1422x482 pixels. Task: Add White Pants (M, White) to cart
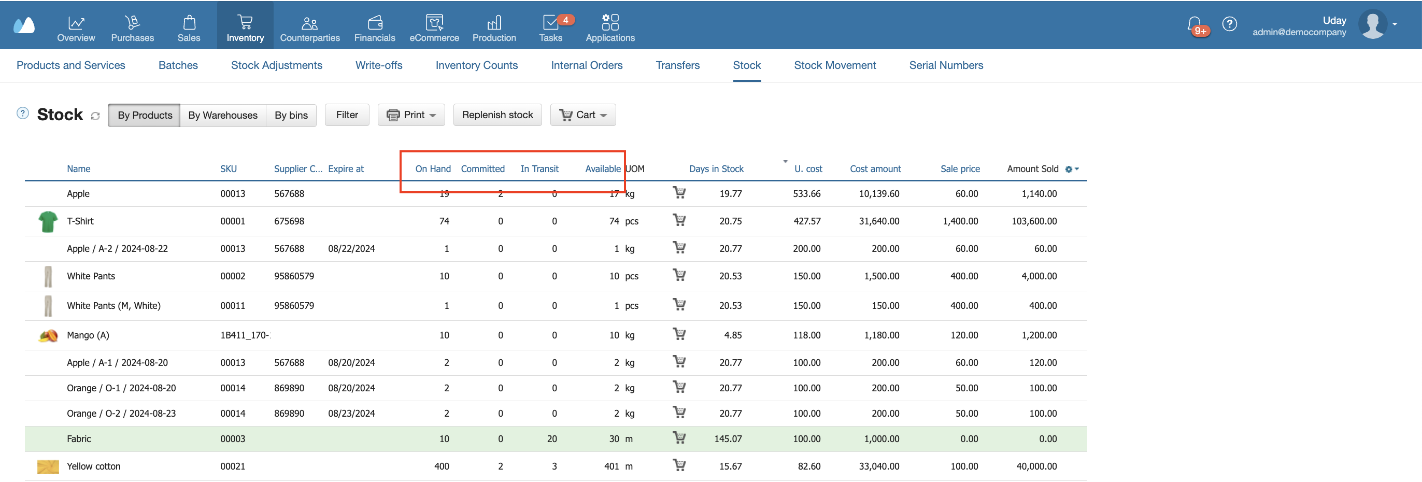pyautogui.click(x=679, y=305)
